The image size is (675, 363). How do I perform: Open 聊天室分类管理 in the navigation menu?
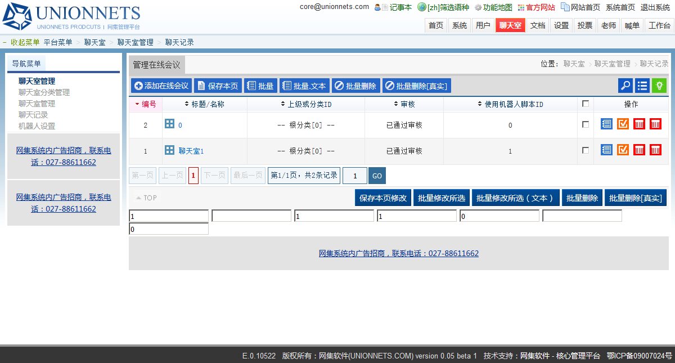(x=44, y=92)
